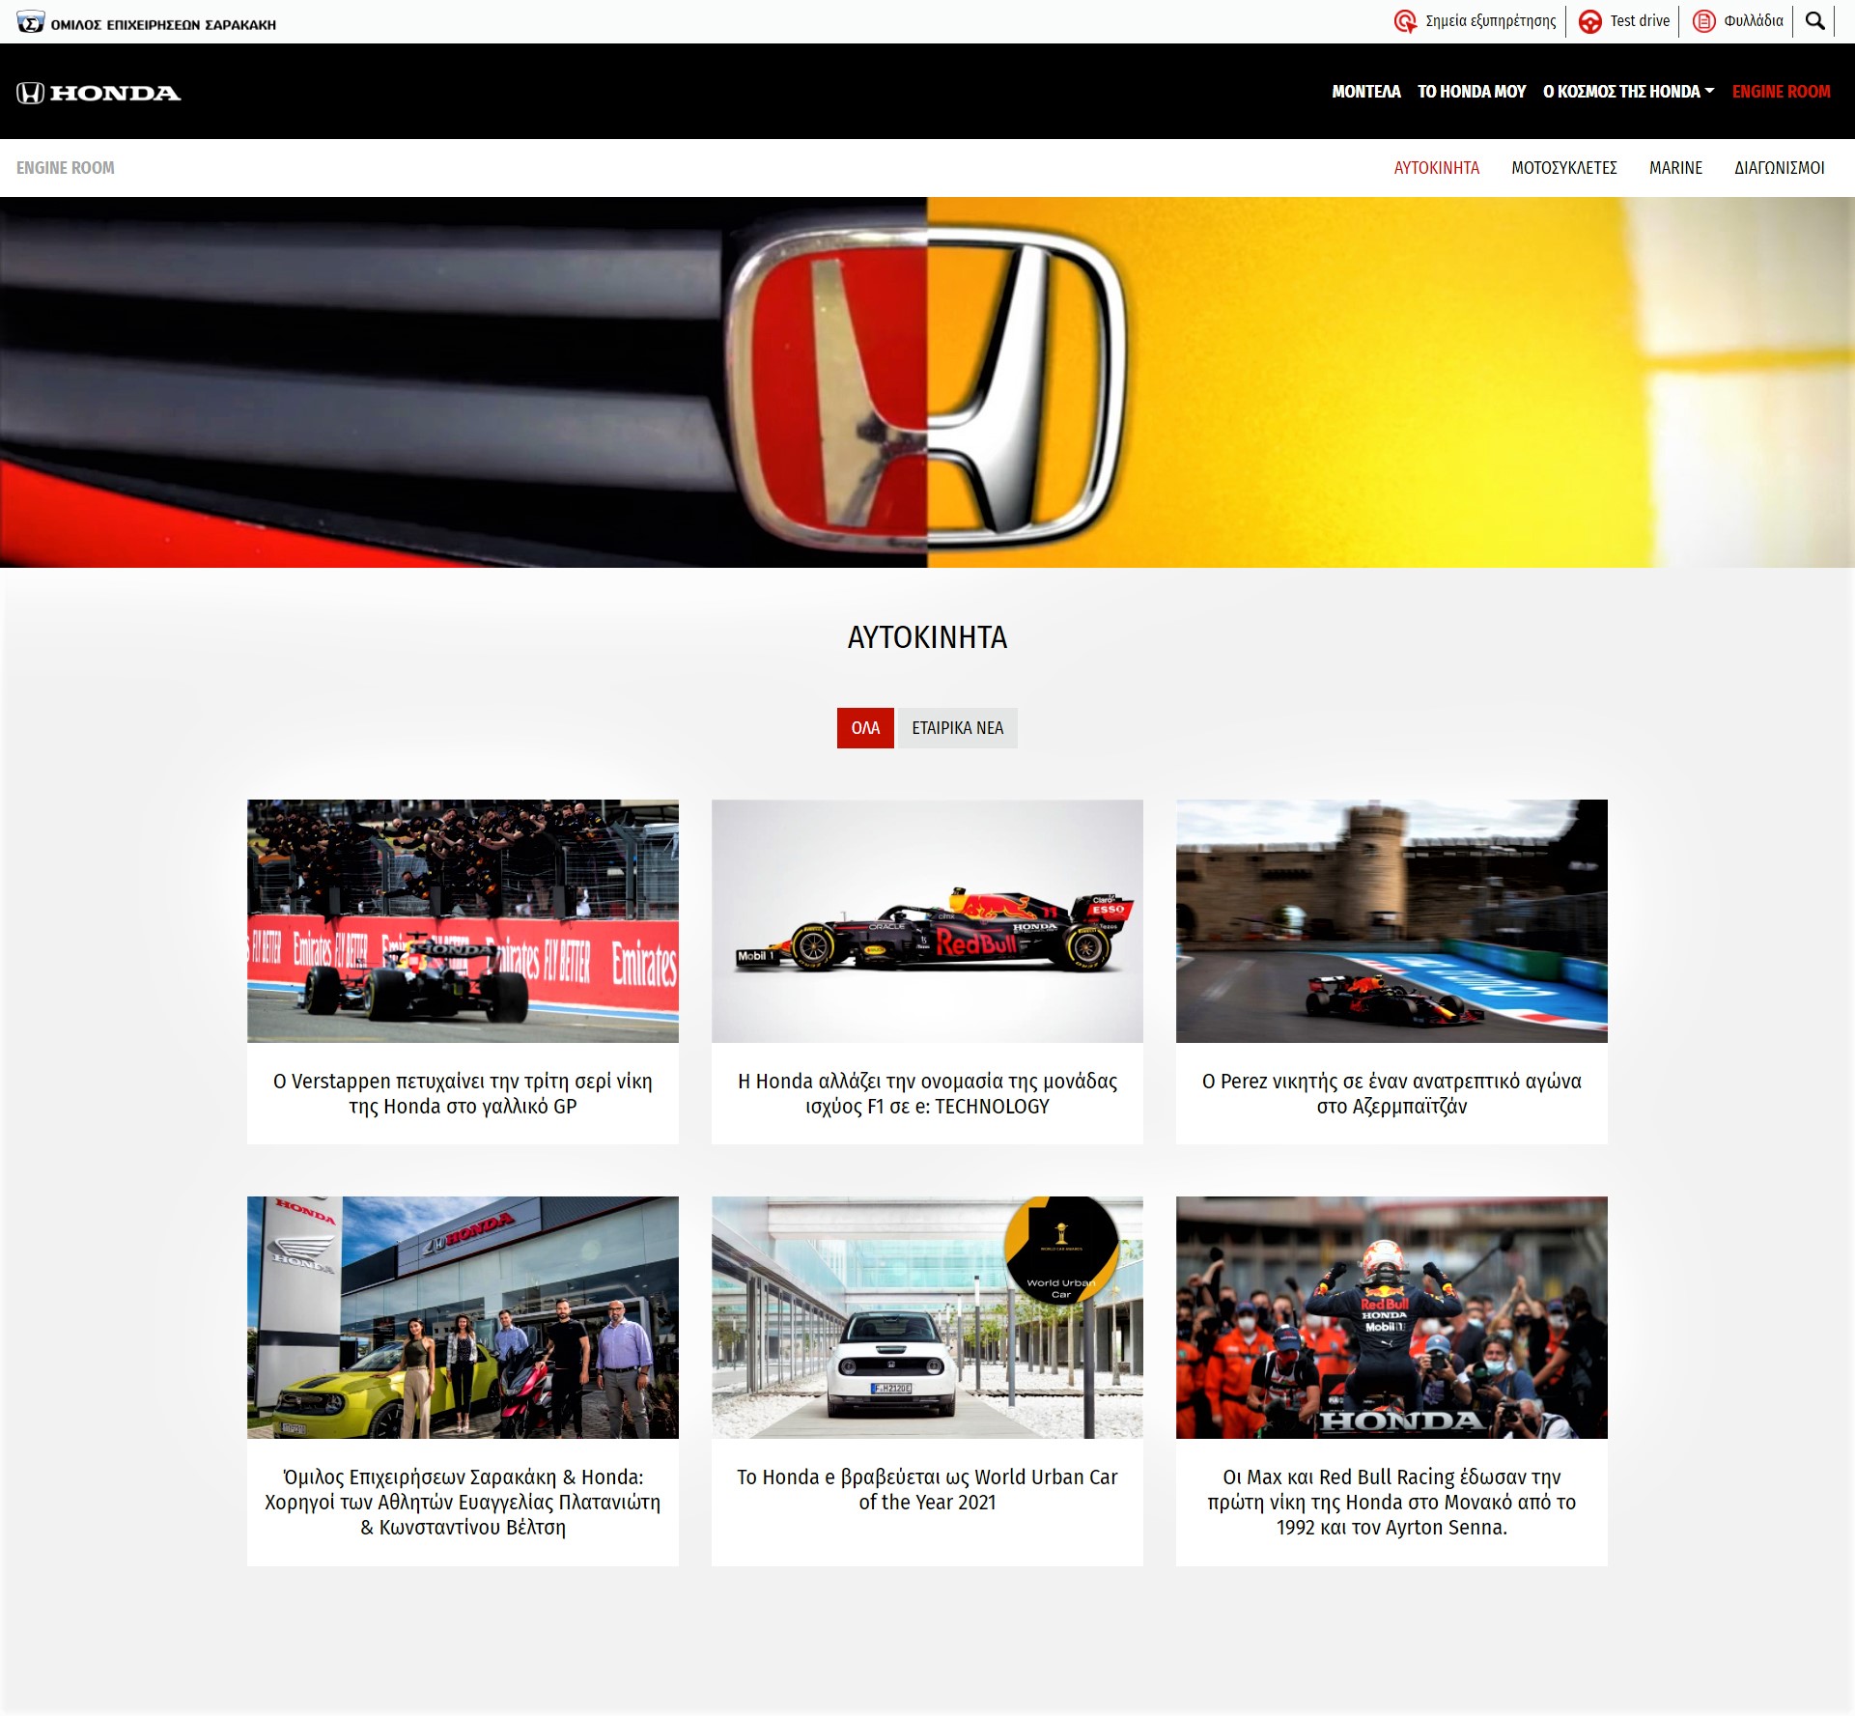Viewport: 1855px width, 1716px height.
Task: Open Red Bull F1 car article image
Action: click(927, 920)
